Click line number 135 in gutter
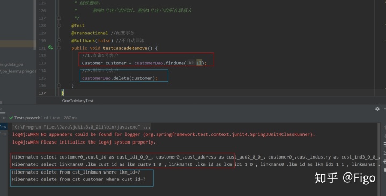Image resolution: width=386 pixels, height=196 pixels. click(42, 78)
